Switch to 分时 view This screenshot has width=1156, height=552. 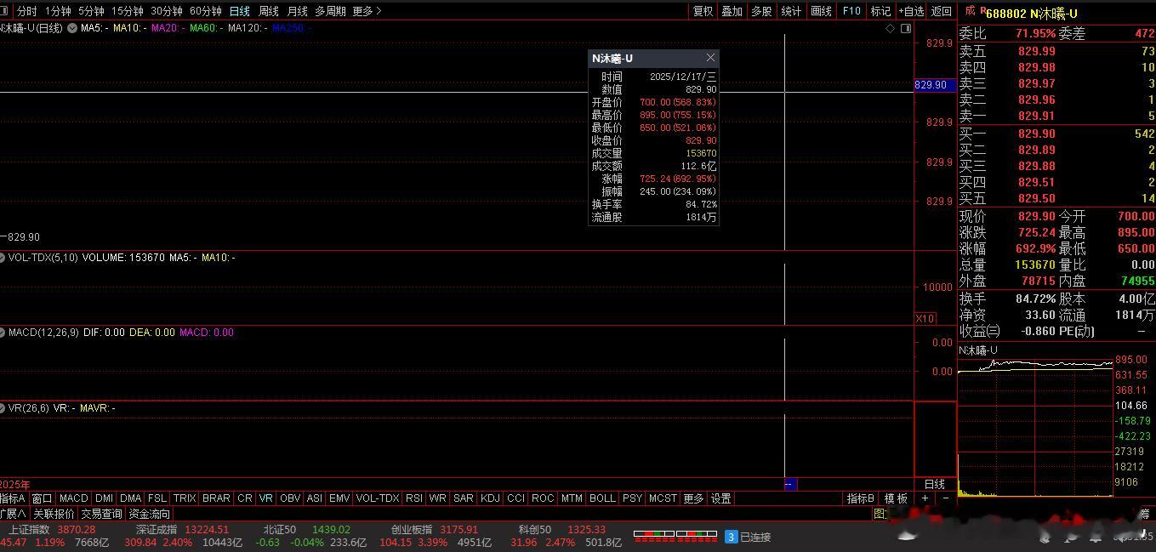point(26,11)
